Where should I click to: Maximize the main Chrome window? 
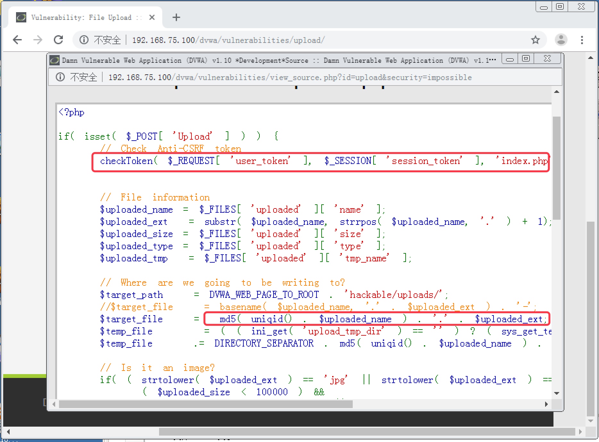tap(560, 7)
